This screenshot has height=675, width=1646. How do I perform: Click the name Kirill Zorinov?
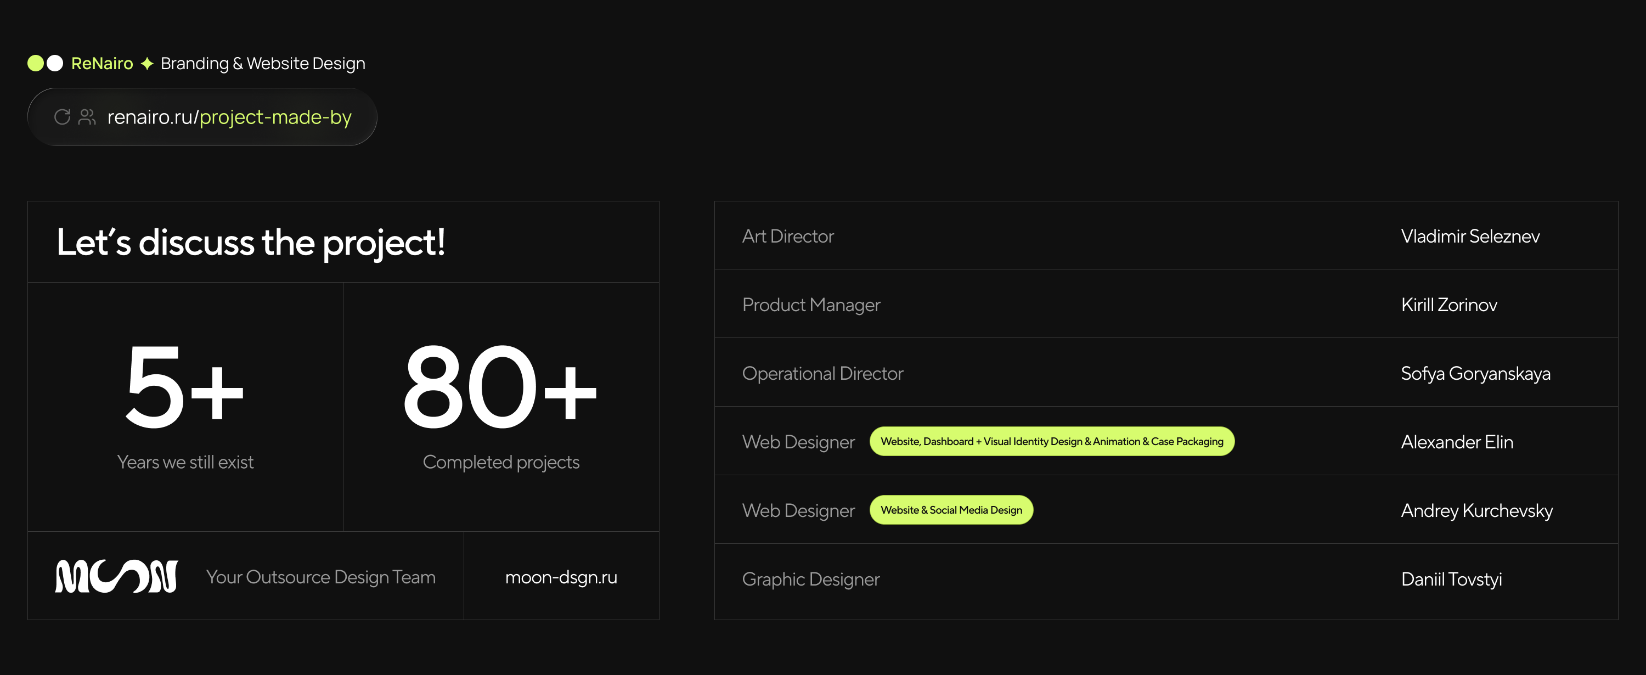pyautogui.click(x=1448, y=305)
